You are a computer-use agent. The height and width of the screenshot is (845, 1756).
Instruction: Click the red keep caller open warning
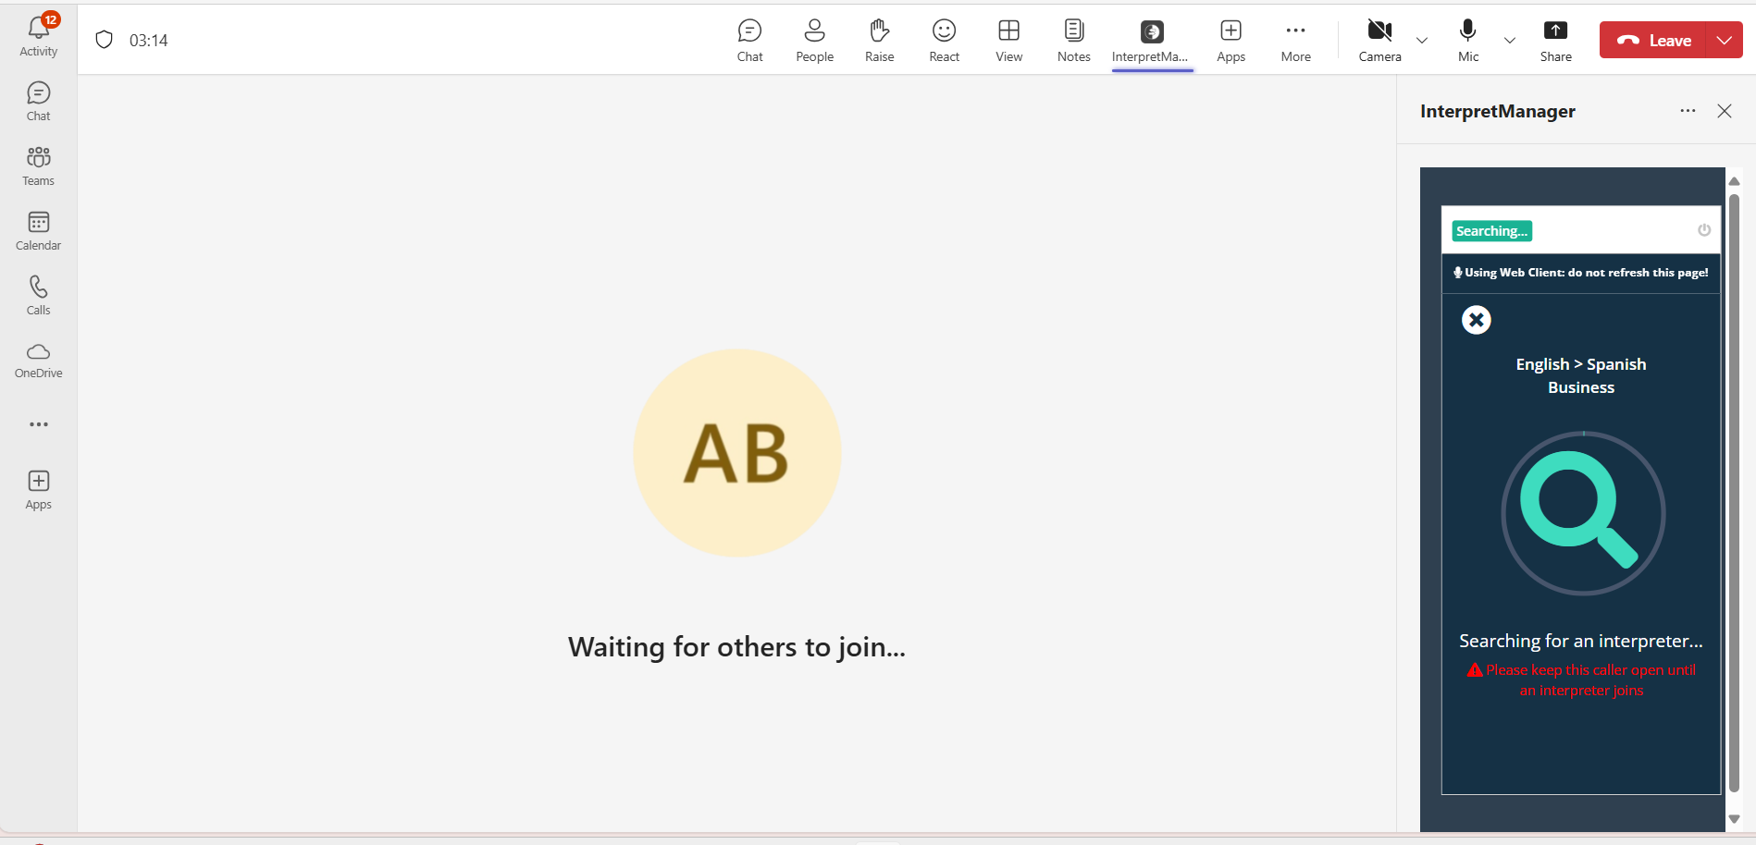click(x=1581, y=680)
